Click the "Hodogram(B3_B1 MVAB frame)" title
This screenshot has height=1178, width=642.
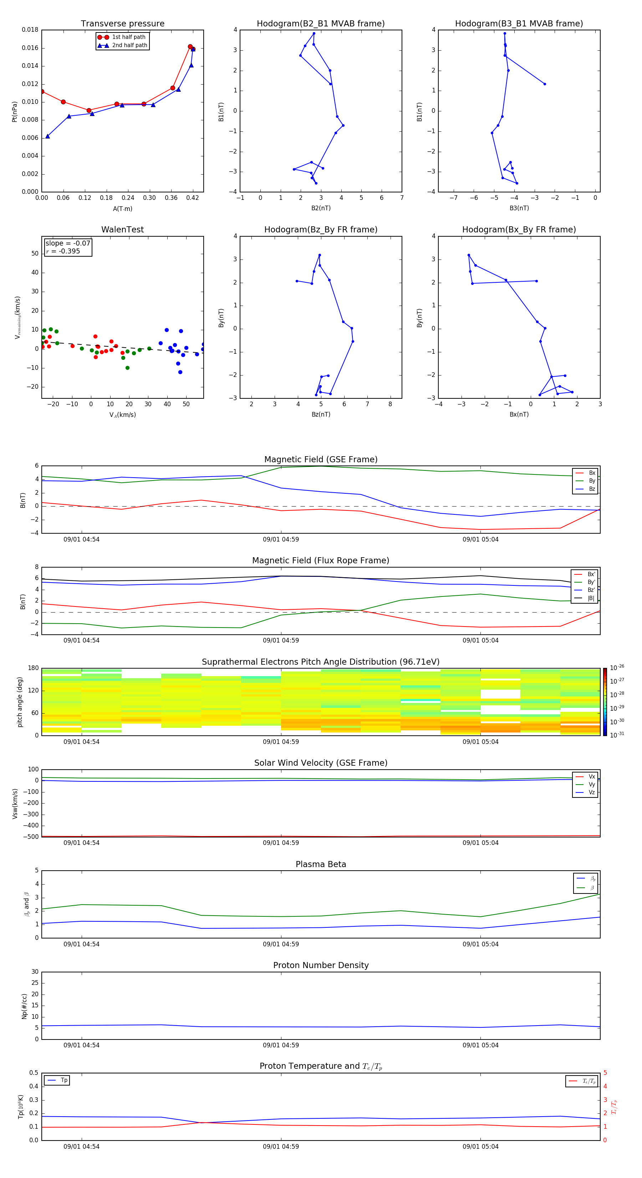tap(519, 24)
